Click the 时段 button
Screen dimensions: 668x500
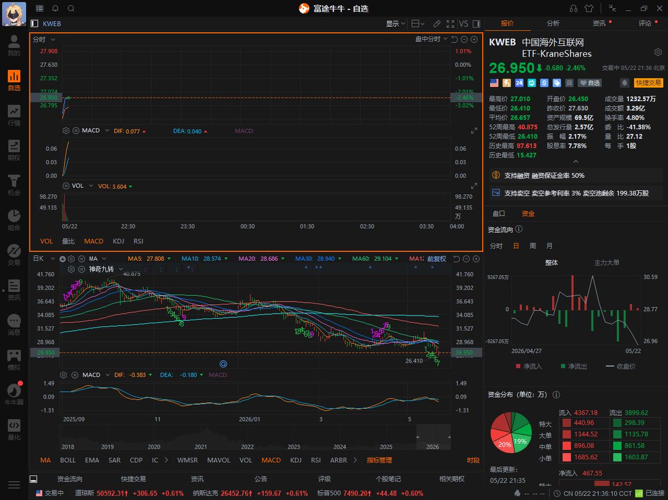pyautogui.click(x=473, y=460)
